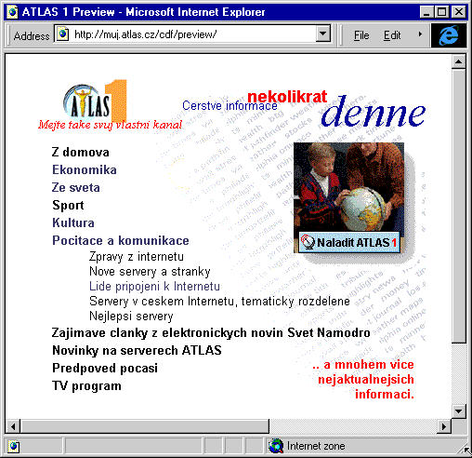
Task: Open Servery v ceskem Internetu link
Action: (x=219, y=302)
